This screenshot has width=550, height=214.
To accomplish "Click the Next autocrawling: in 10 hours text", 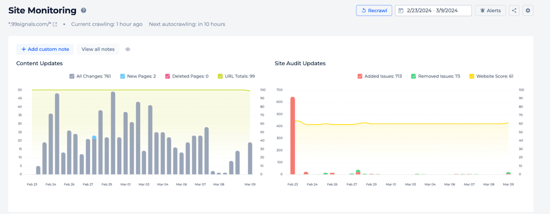I will pos(187,24).
